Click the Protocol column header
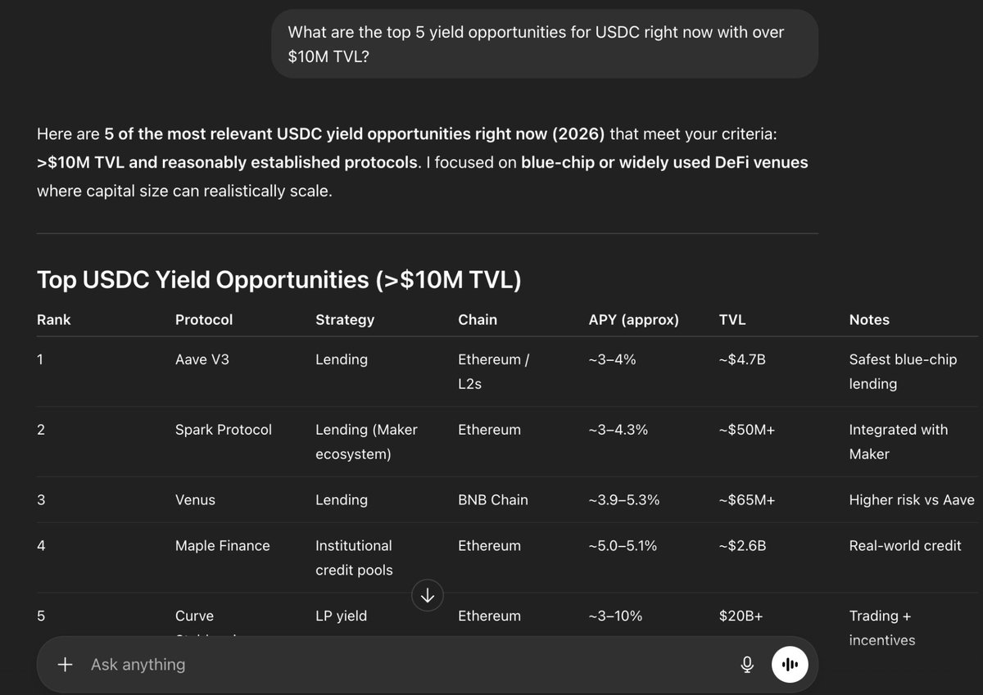This screenshot has width=983, height=695. pyautogui.click(x=204, y=320)
